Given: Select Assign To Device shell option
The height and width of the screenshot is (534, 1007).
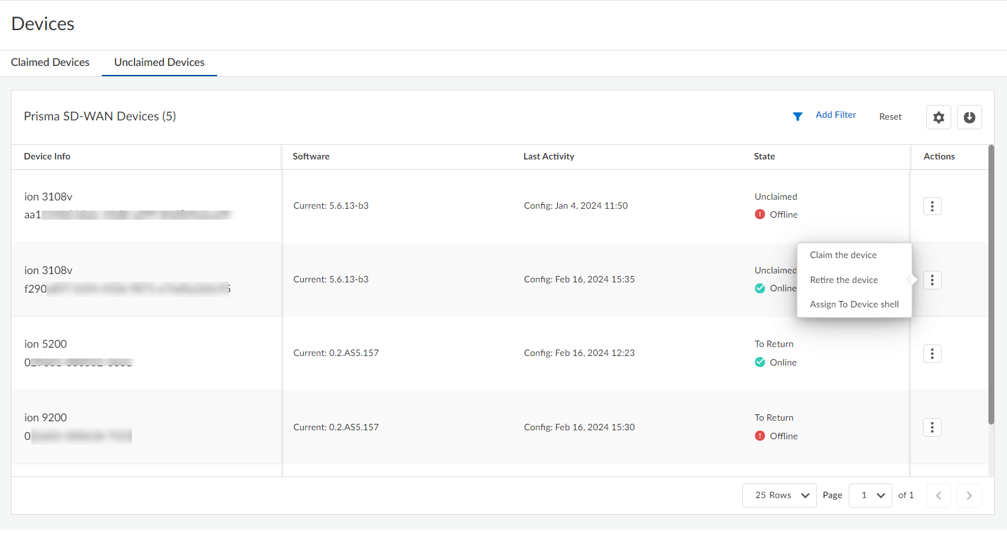Looking at the screenshot, I should [855, 304].
